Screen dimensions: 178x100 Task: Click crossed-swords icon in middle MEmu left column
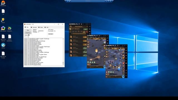(88, 42)
